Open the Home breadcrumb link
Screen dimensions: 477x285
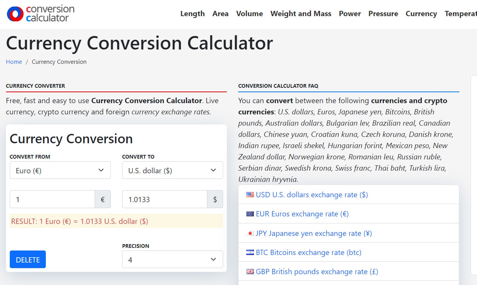(14, 61)
